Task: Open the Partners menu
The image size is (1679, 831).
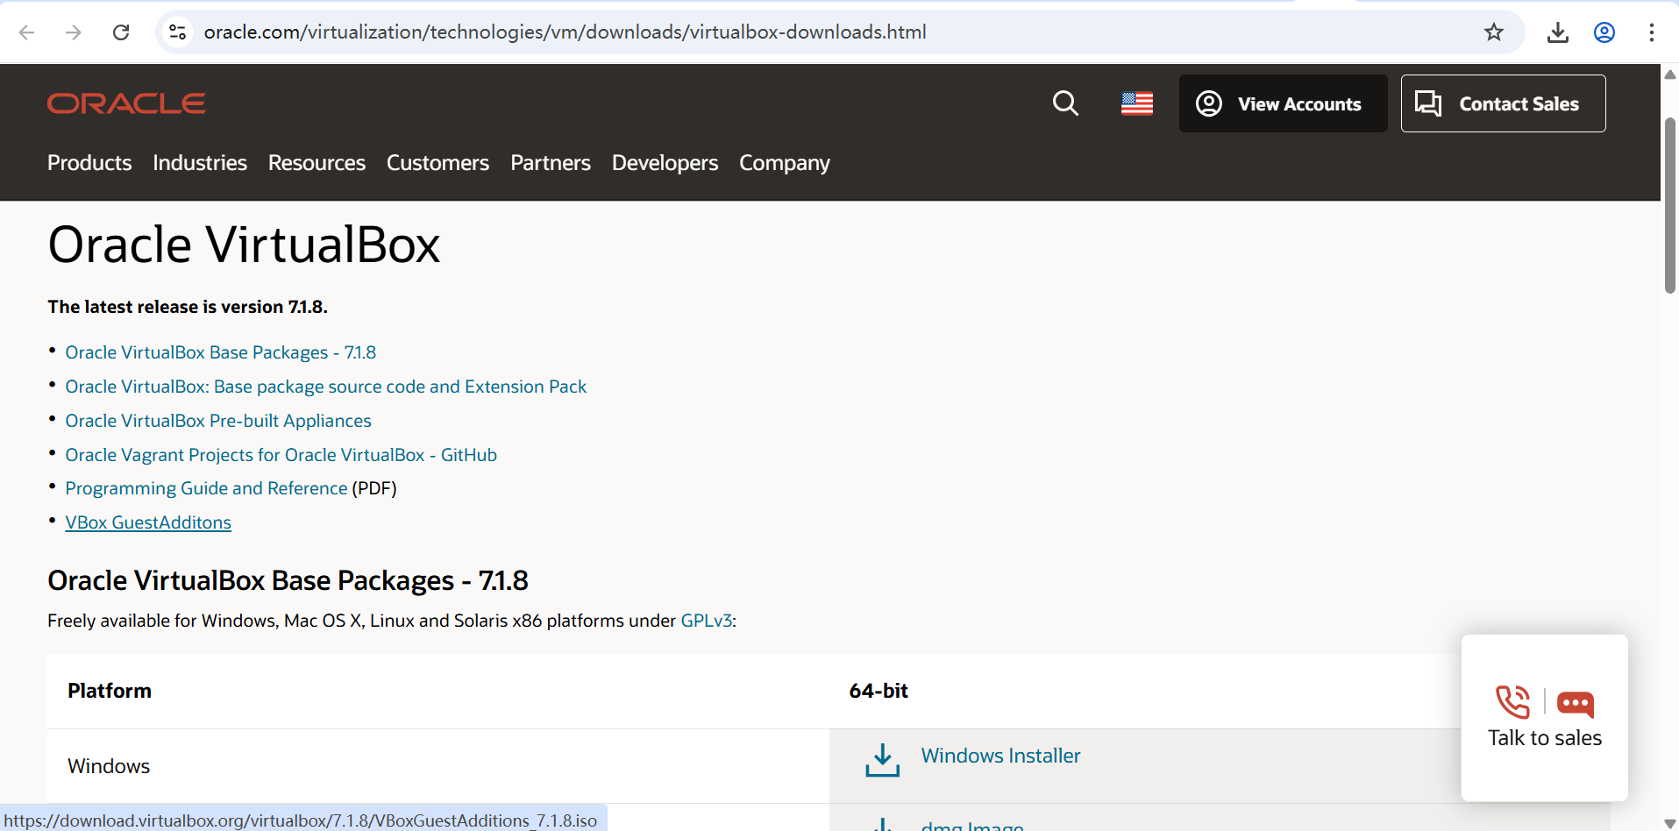Action: pyautogui.click(x=551, y=163)
